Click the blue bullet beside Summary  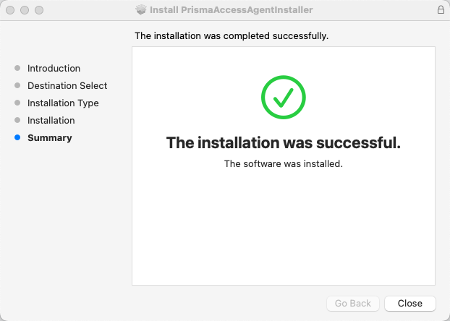[17, 137]
